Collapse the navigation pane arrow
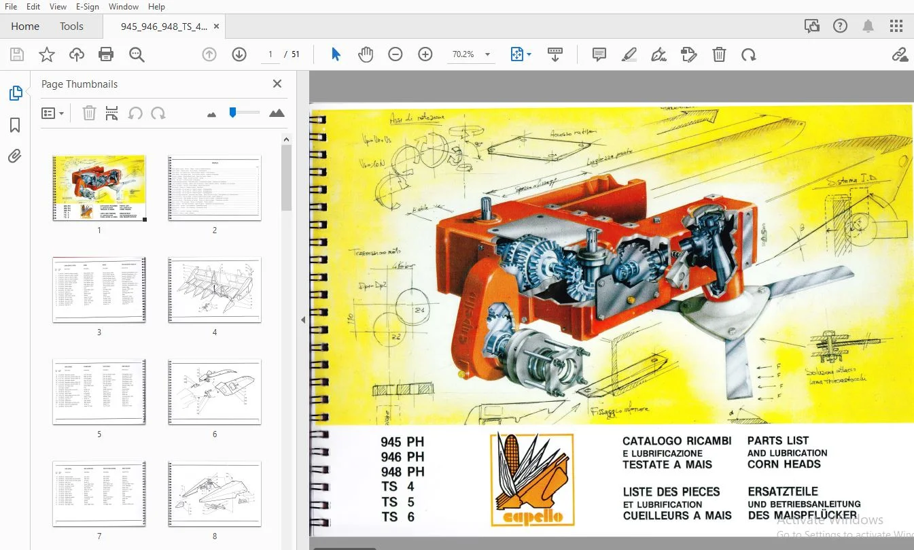Image resolution: width=914 pixels, height=550 pixels. click(x=303, y=320)
